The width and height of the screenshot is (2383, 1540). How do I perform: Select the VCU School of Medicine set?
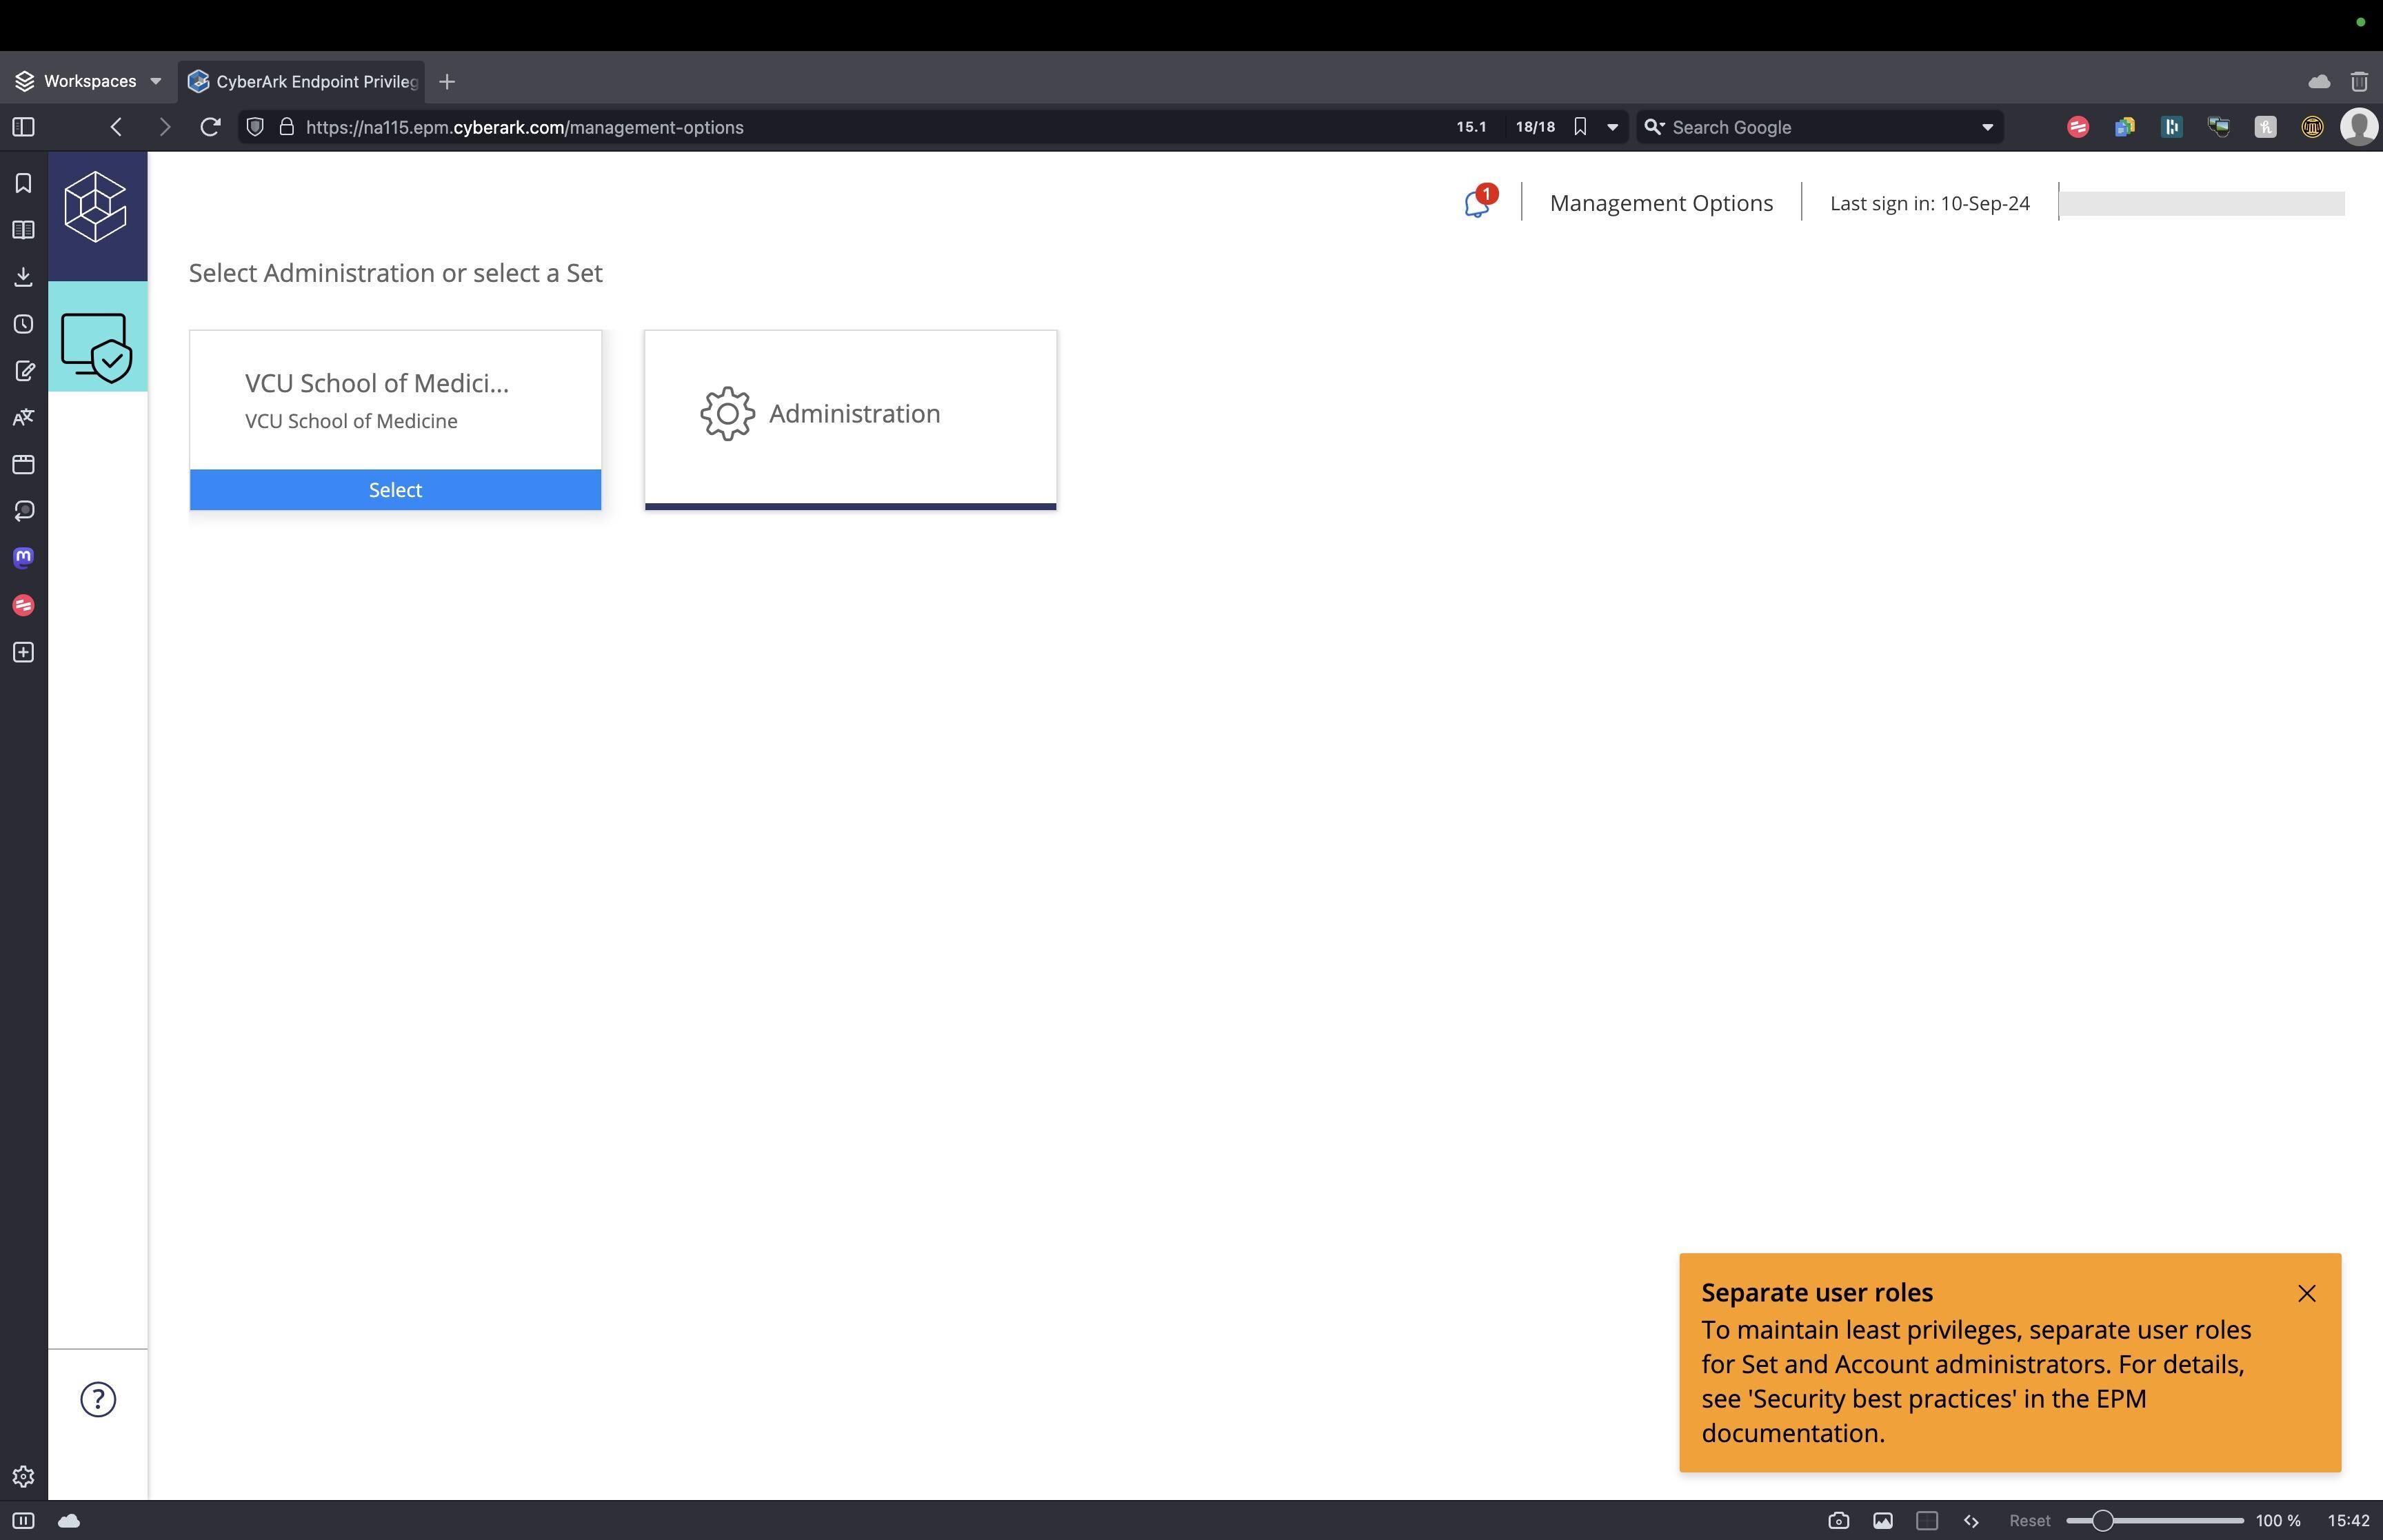tap(395, 490)
